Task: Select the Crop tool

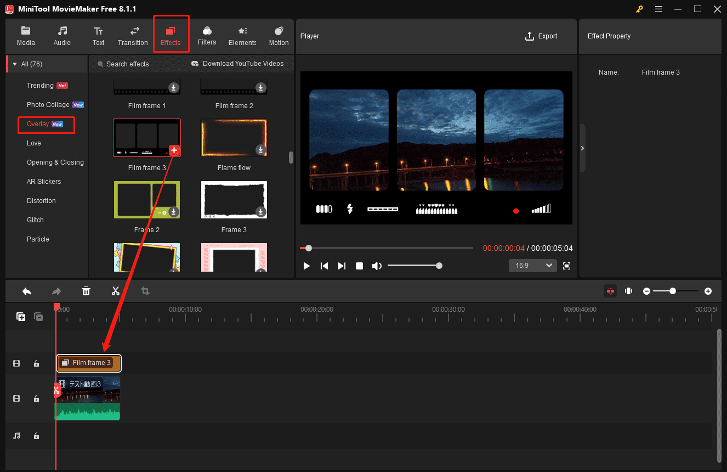Action: click(x=145, y=291)
